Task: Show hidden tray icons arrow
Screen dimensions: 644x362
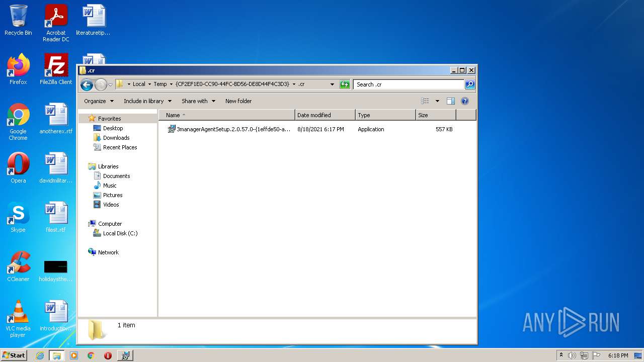Action: (x=561, y=355)
